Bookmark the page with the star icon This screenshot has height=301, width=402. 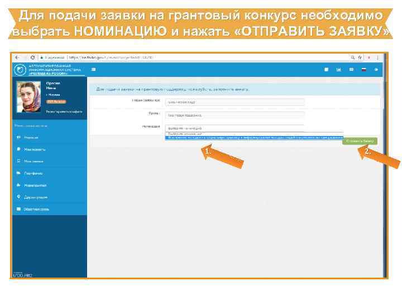pyautogui.click(x=360, y=57)
